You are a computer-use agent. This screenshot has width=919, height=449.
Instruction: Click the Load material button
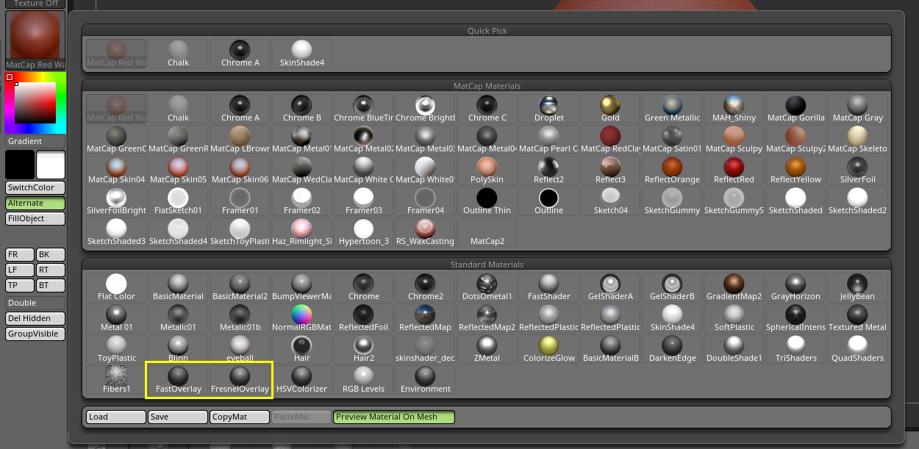click(x=116, y=417)
